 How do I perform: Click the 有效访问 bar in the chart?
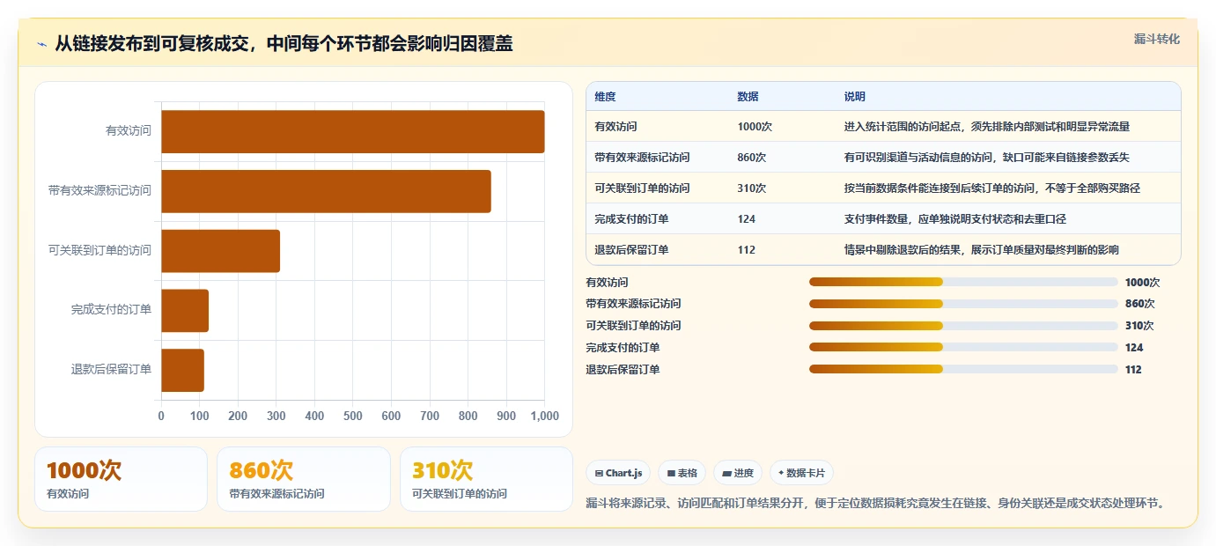point(352,131)
